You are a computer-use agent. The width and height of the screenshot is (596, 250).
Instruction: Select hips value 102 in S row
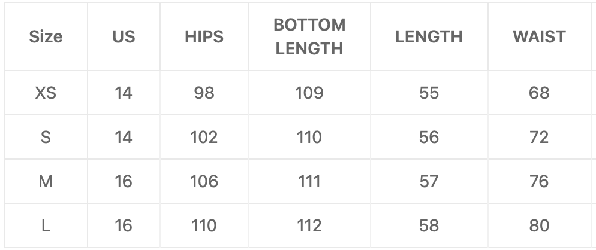(204, 137)
